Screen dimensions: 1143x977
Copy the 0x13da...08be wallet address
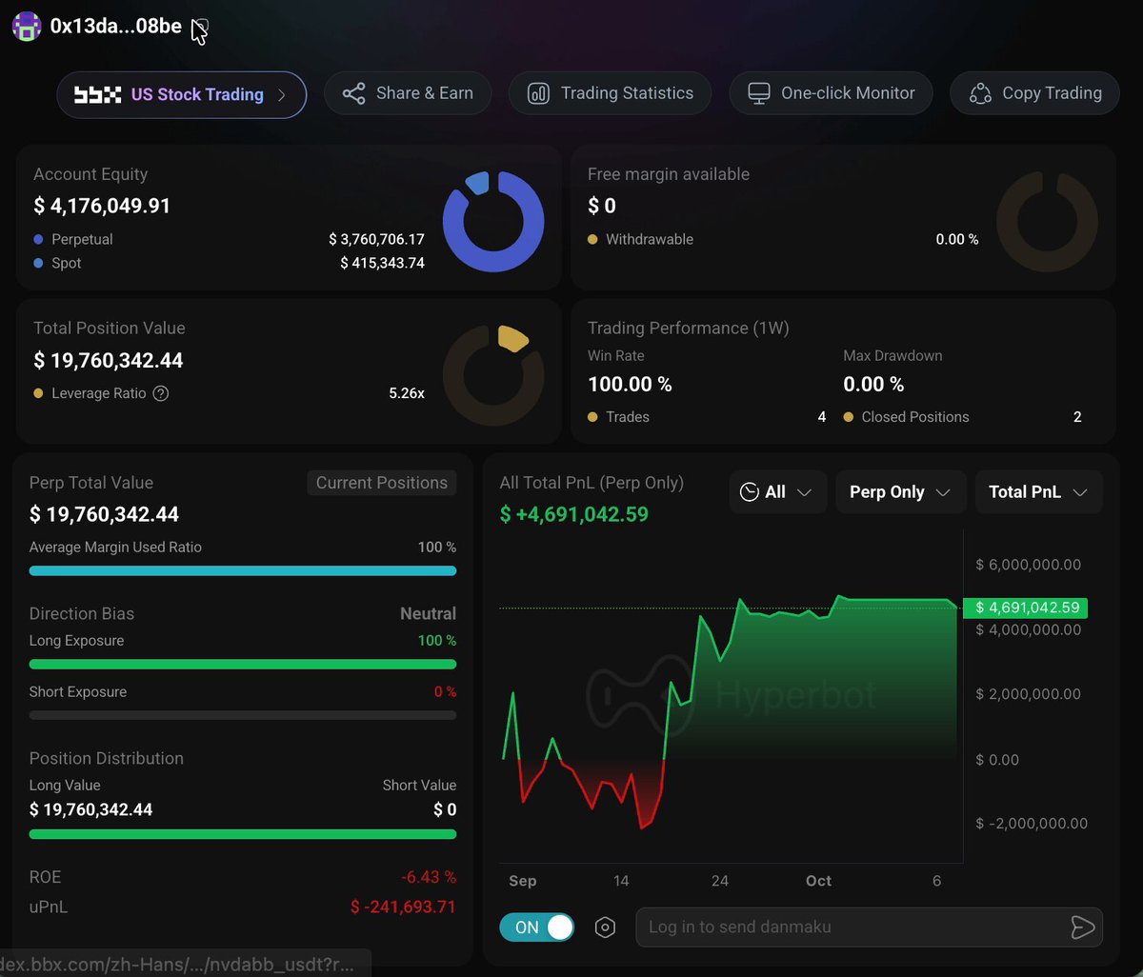click(x=199, y=27)
